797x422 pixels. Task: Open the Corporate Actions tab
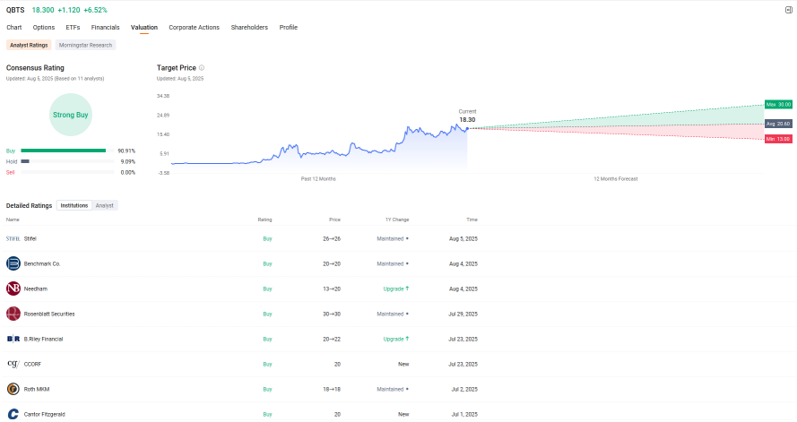pyautogui.click(x=195, y=28)
